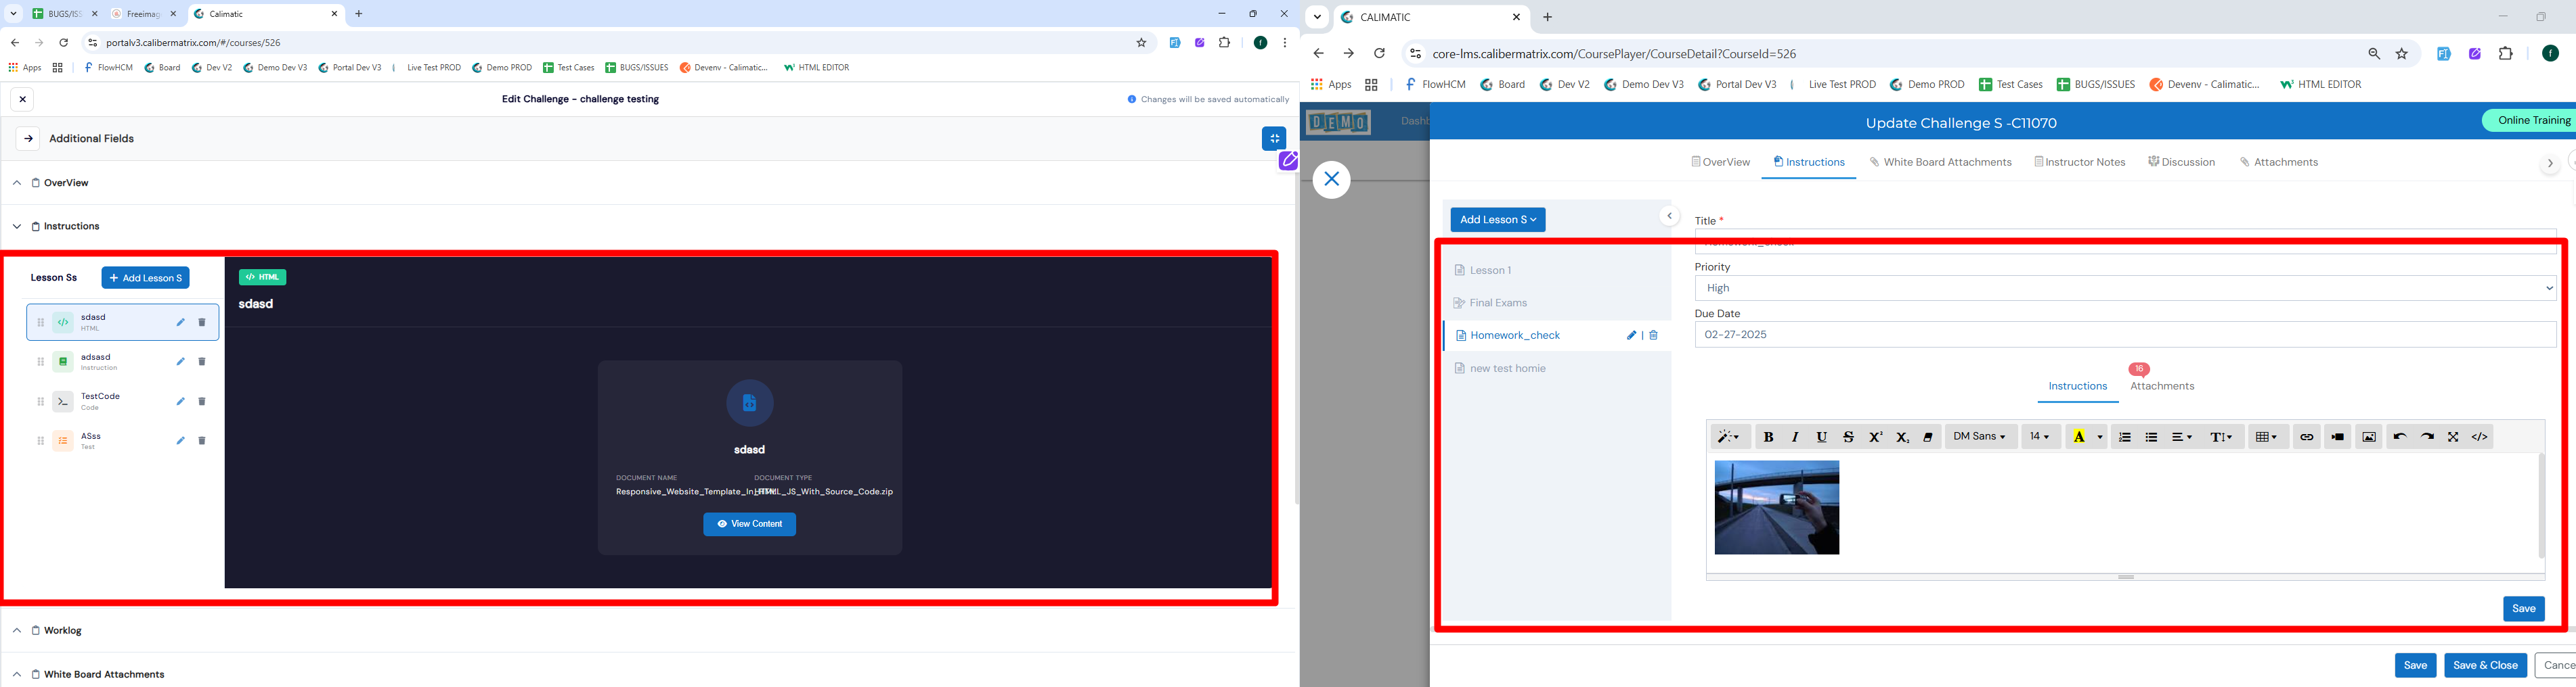This screenshot has width=2576, height=687.
Task: Expand the Additional Fields arrow button
Action: coord(28,139)
